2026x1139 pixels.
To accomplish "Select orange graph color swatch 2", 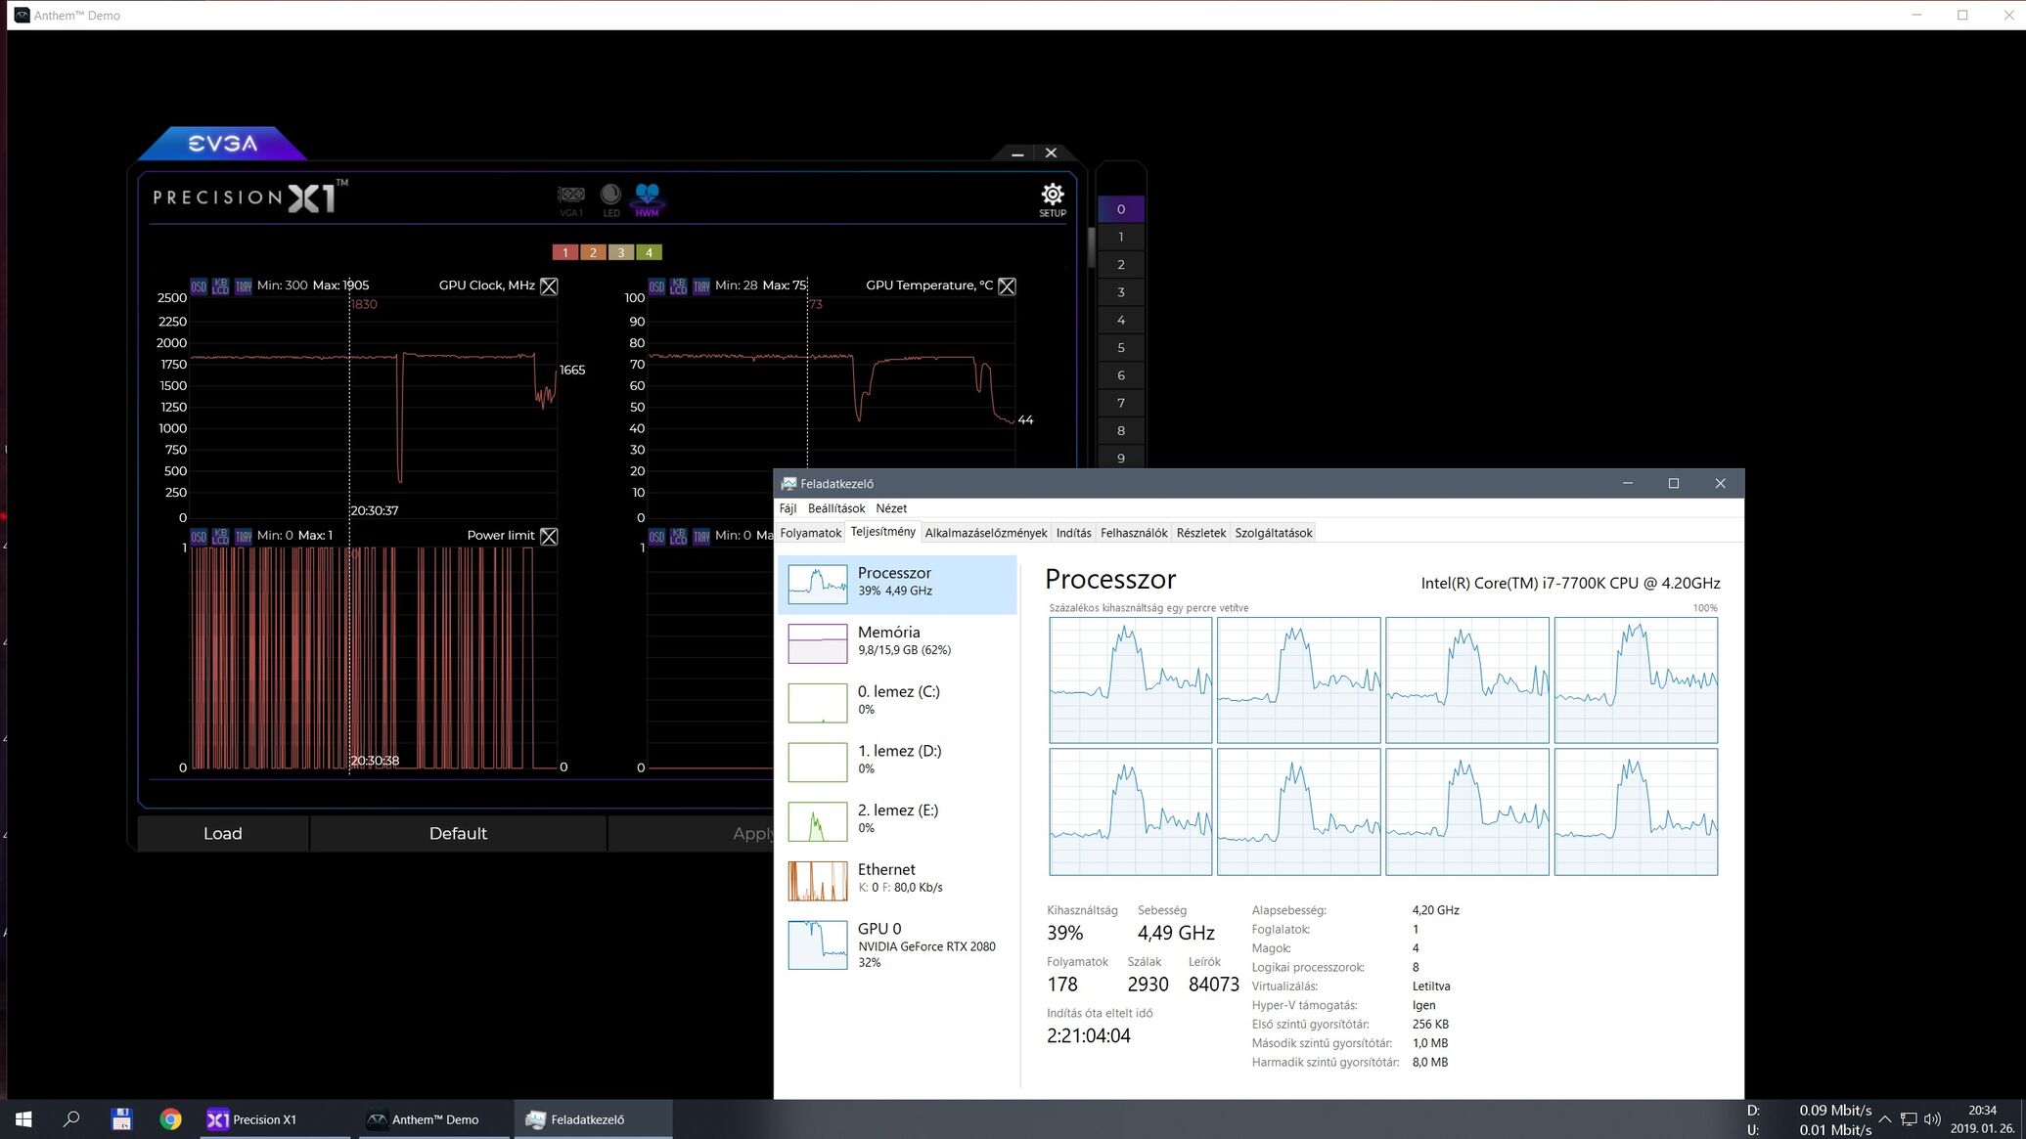I will 593,252.
